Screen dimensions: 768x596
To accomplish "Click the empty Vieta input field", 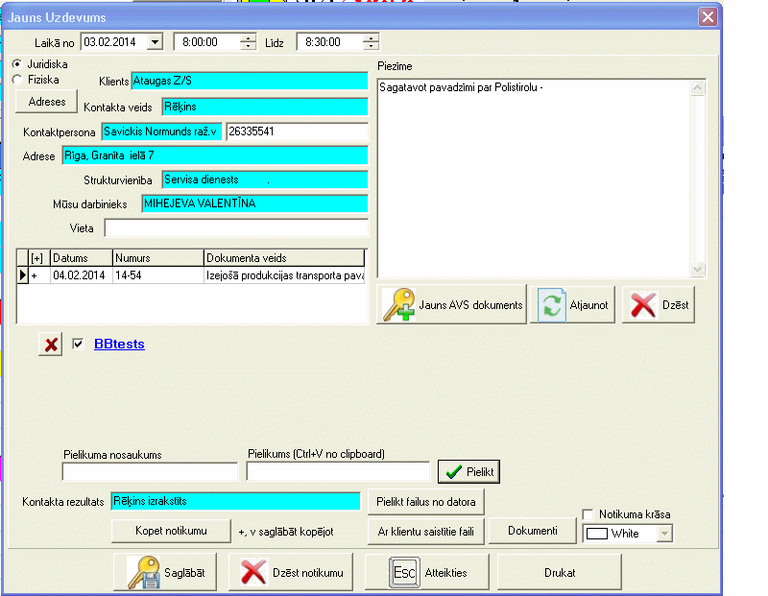I will click(236, 228).
